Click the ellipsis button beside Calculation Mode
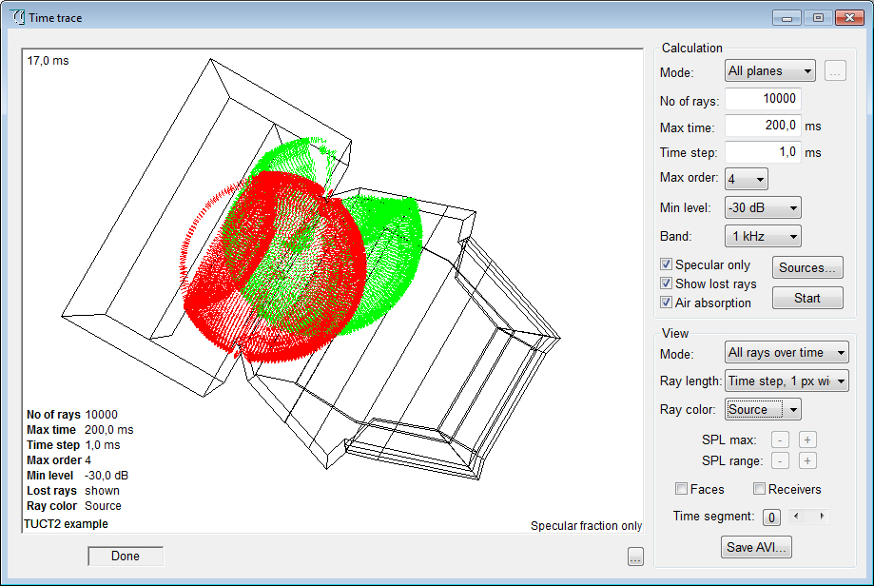 (835, 71)
